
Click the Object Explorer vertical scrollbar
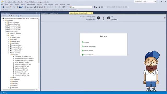pos(39,41)
